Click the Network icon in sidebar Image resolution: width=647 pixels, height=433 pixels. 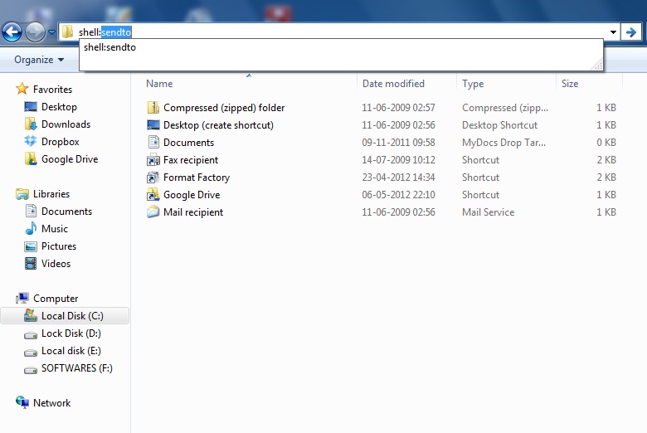[22, 402]
